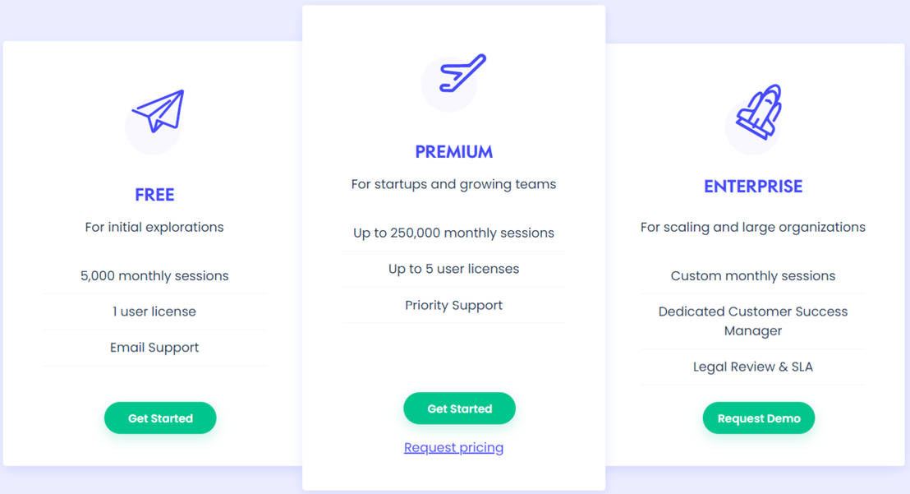Open the Request pricing link
This screenshot has width=910, height=494.
point(453,447)
